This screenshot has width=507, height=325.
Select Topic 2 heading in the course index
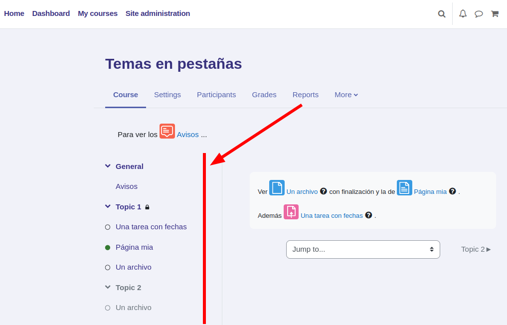128,288
